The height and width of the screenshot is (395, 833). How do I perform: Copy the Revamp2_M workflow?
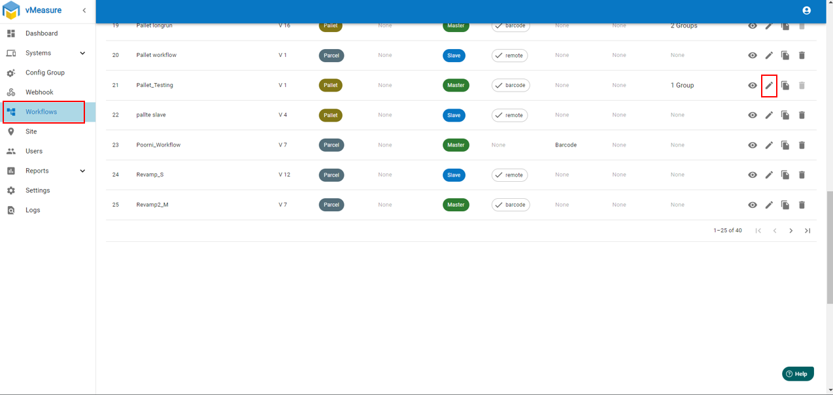click(x=785, y=205)
